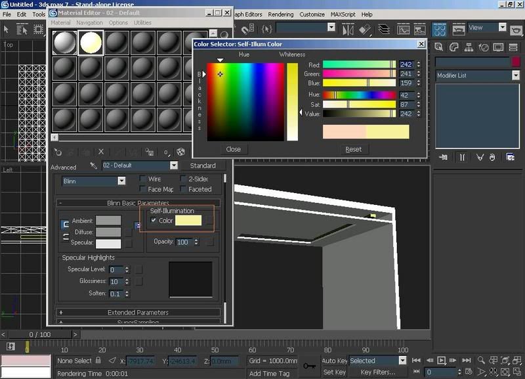Open the Display command panel tab
The width and height of the screenshot is (525, 379).
click(x=499, y=47)
